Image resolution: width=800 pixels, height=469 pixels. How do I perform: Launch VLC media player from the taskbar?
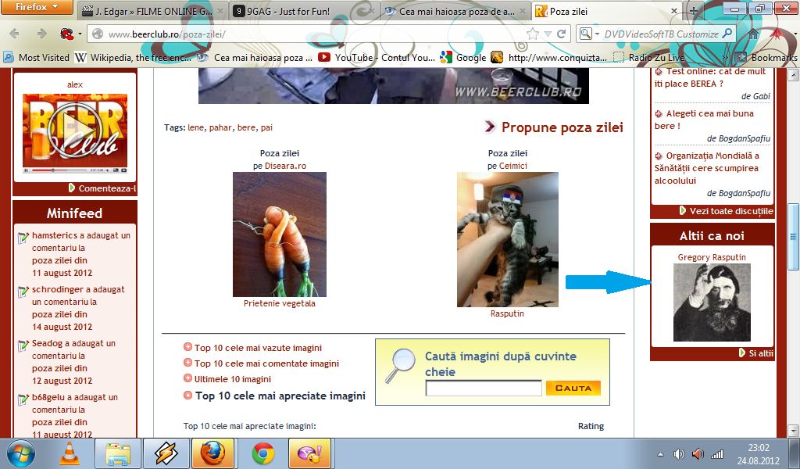pos(70,453)
